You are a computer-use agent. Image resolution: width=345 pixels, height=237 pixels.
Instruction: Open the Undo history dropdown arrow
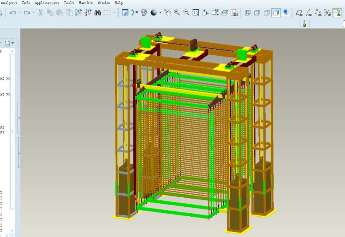point(19,13)
